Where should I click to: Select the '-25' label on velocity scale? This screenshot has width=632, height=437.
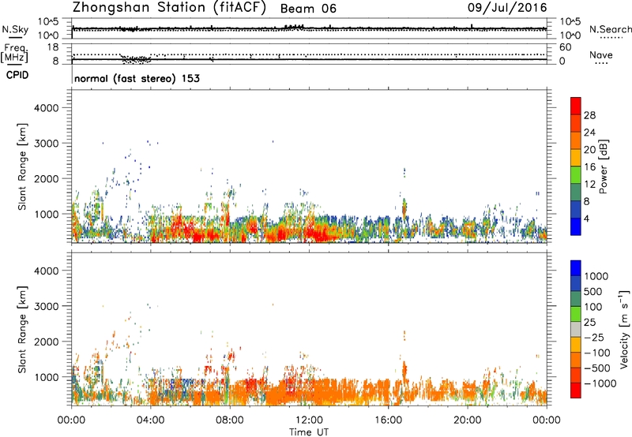pyautogui.click(x=594, y=338)
